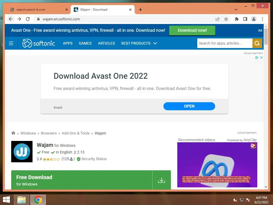
Task: Click the Download Avast One 2022 headline
Action: coord(101,76)
